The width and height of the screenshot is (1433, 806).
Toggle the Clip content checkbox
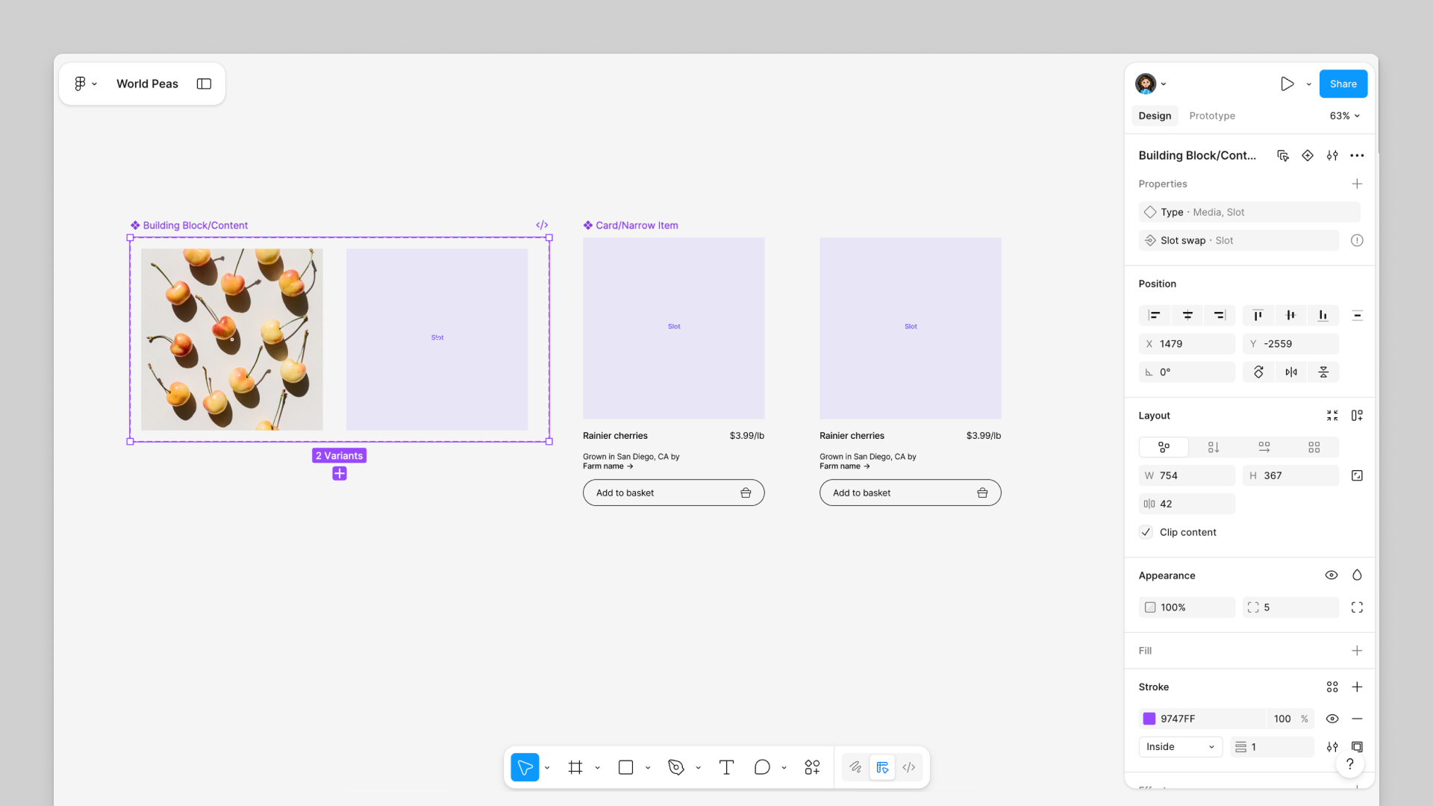point(1146,532)
